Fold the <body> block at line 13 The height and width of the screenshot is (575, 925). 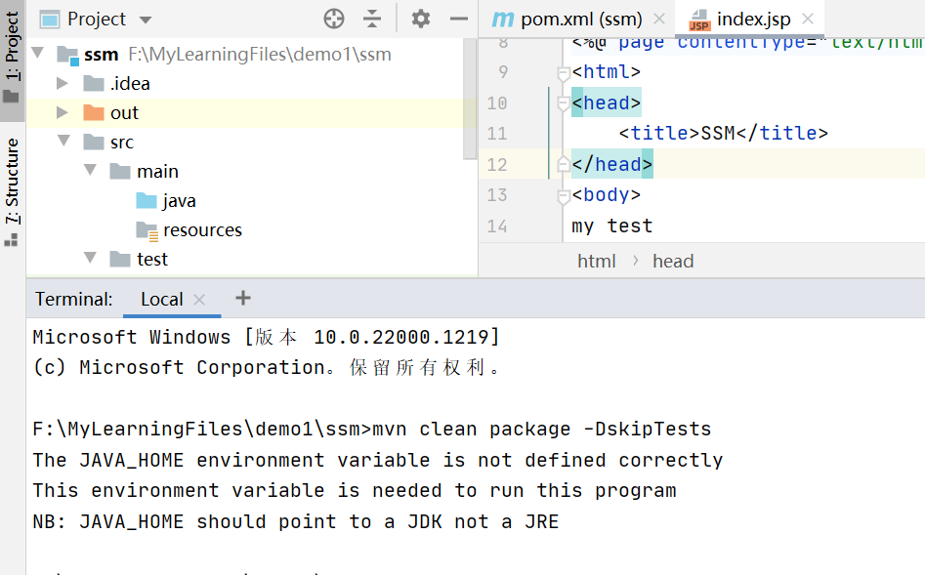pos(563,196)
